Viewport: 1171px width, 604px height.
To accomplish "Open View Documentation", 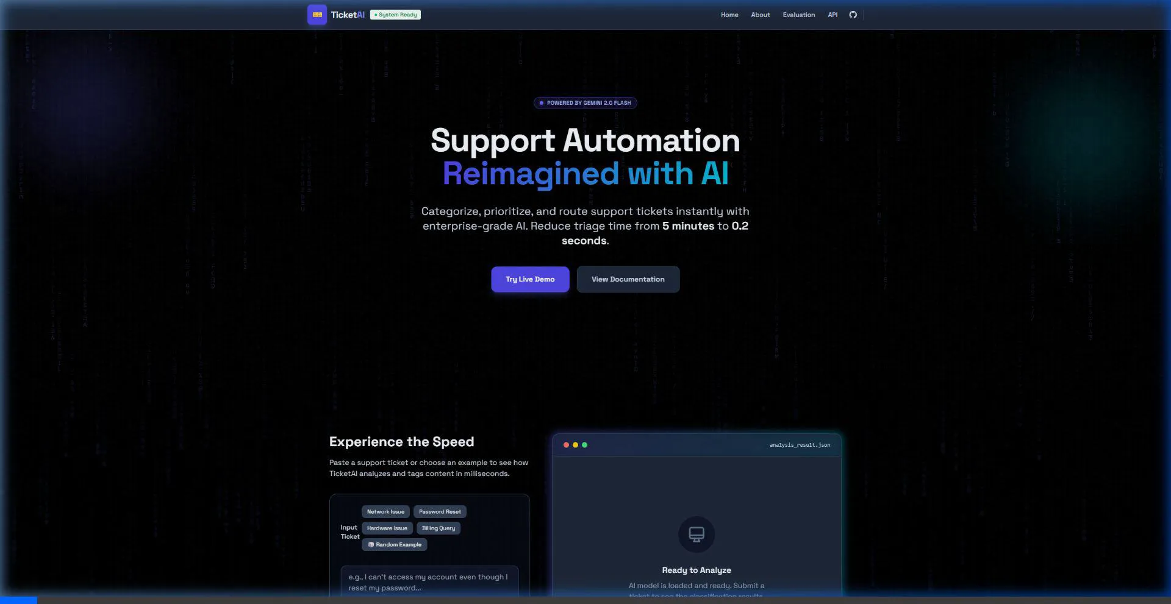I will coord(628,279).
